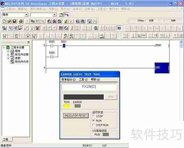The image size is (184, 148).
Task: Expand the 软元件注释 tree node
Action: (8, 55)
